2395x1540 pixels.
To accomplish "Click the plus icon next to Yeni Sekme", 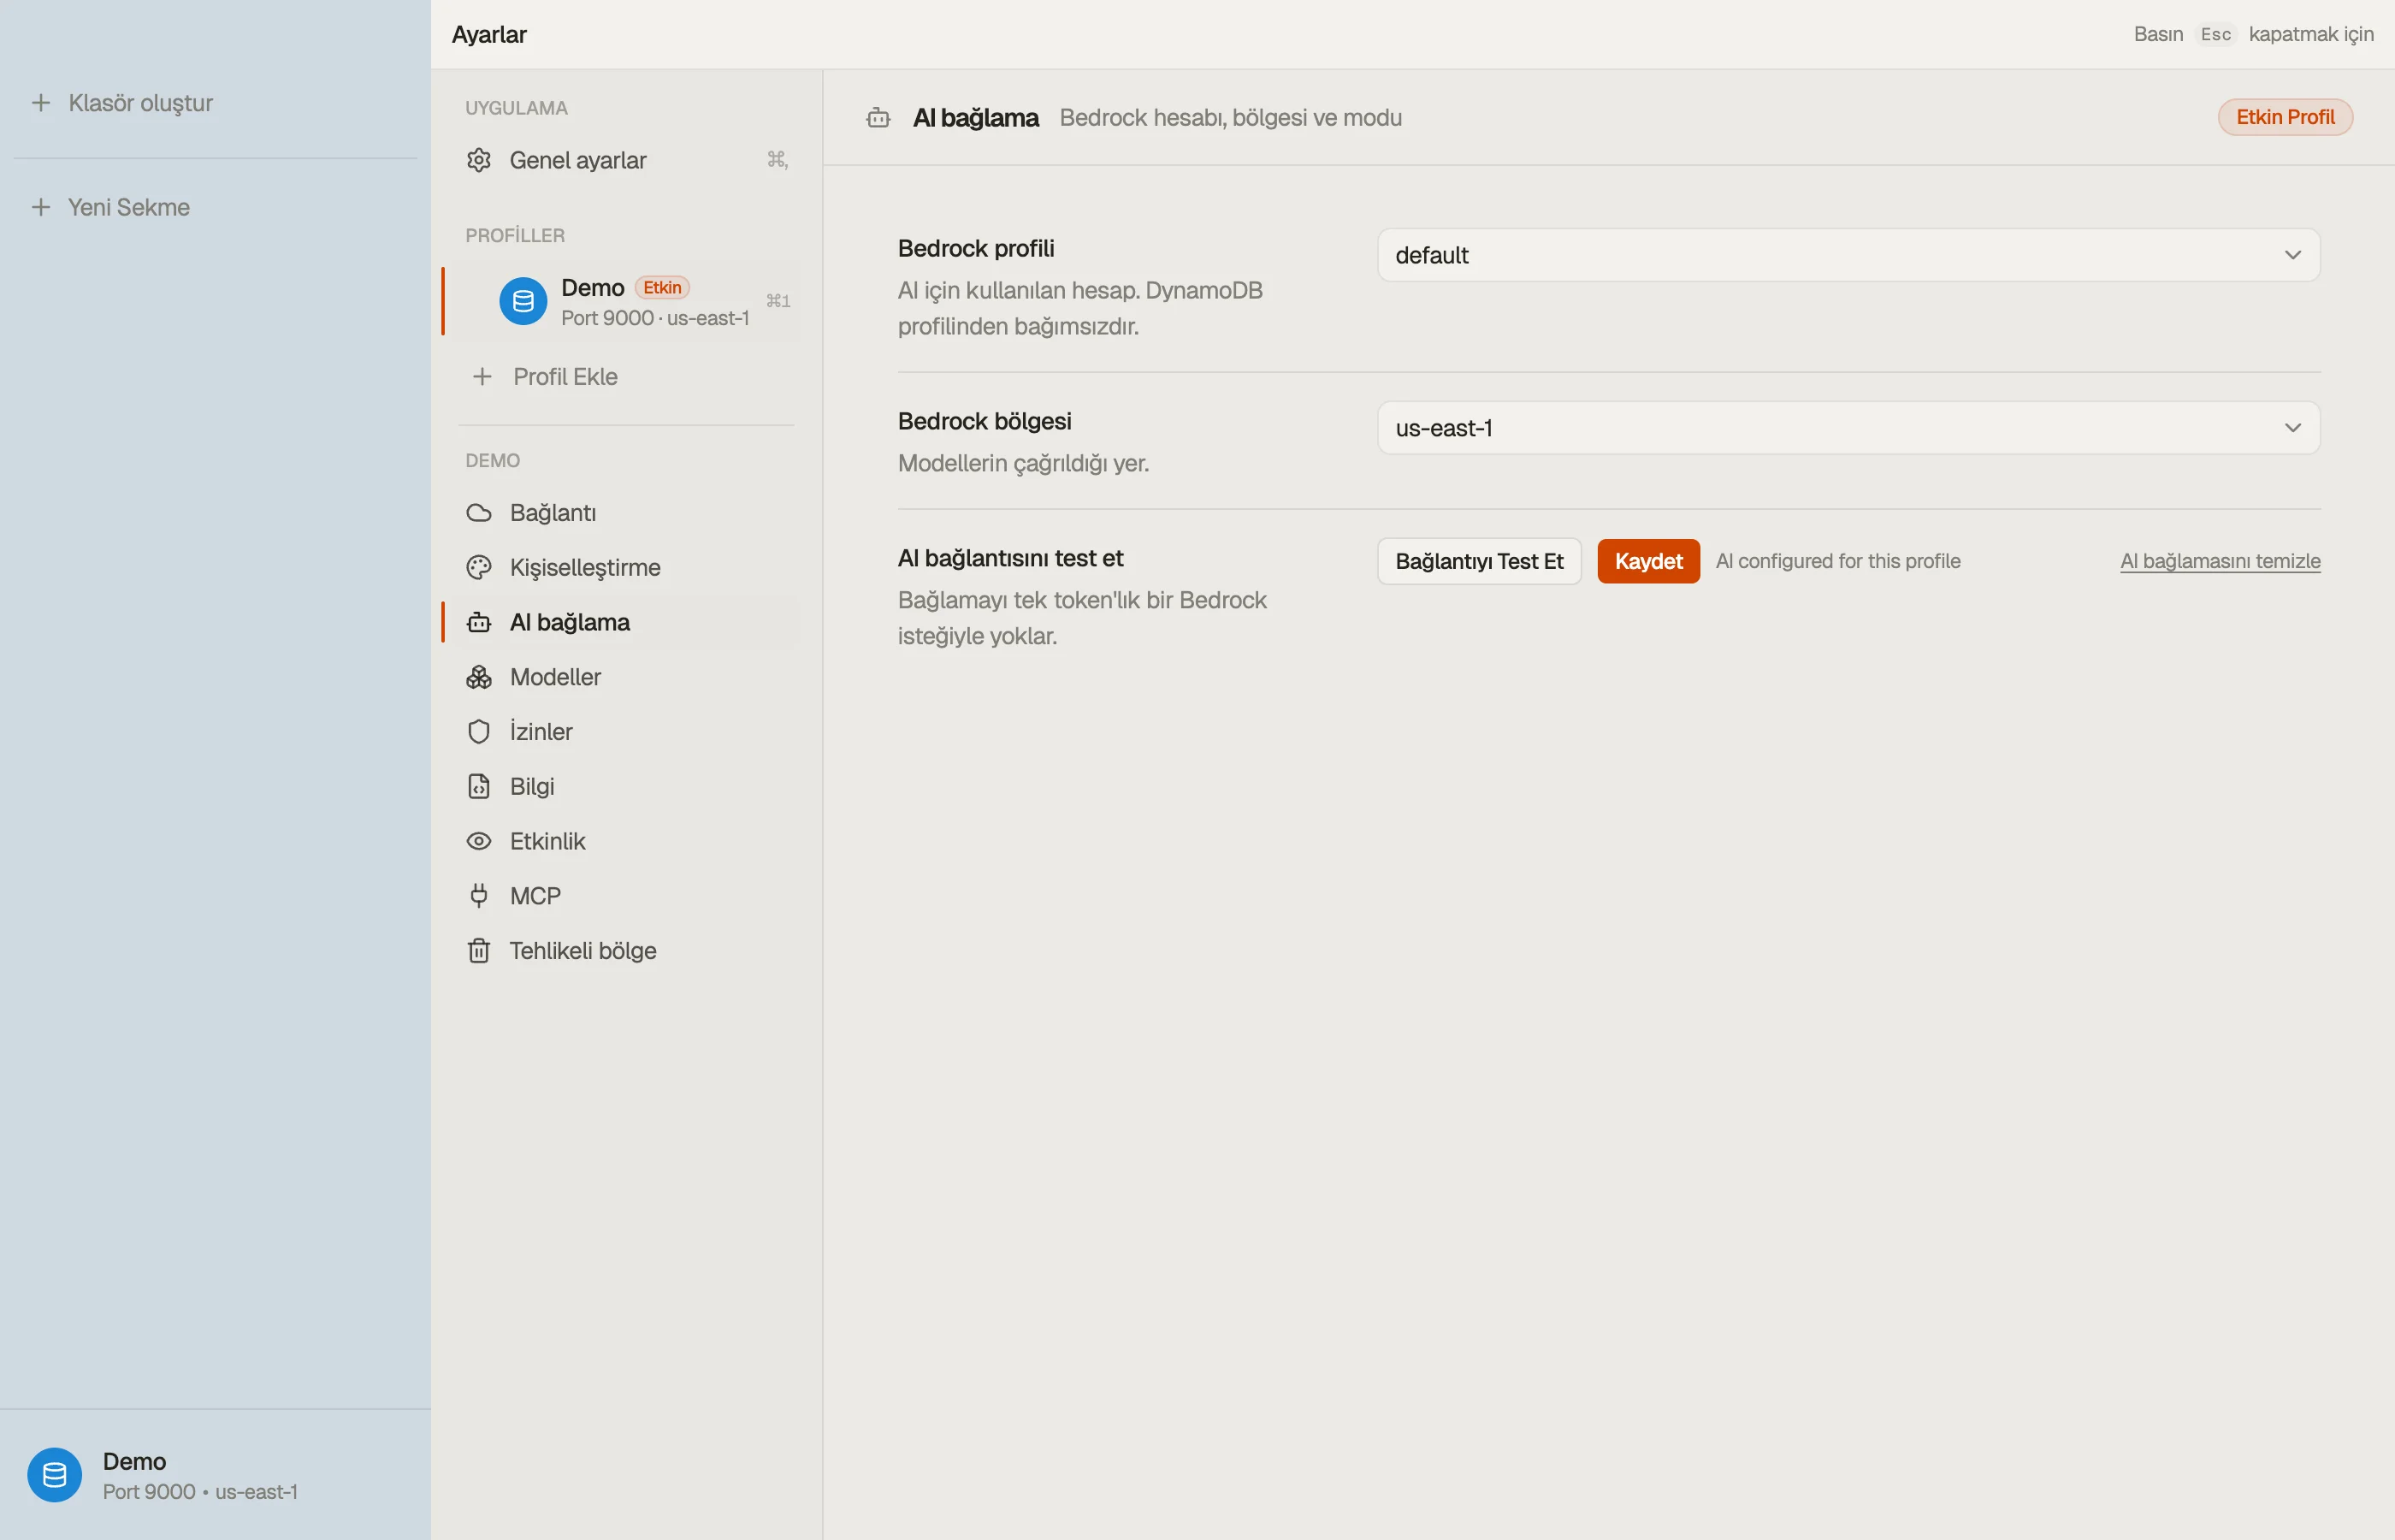I will coord(41,207).
